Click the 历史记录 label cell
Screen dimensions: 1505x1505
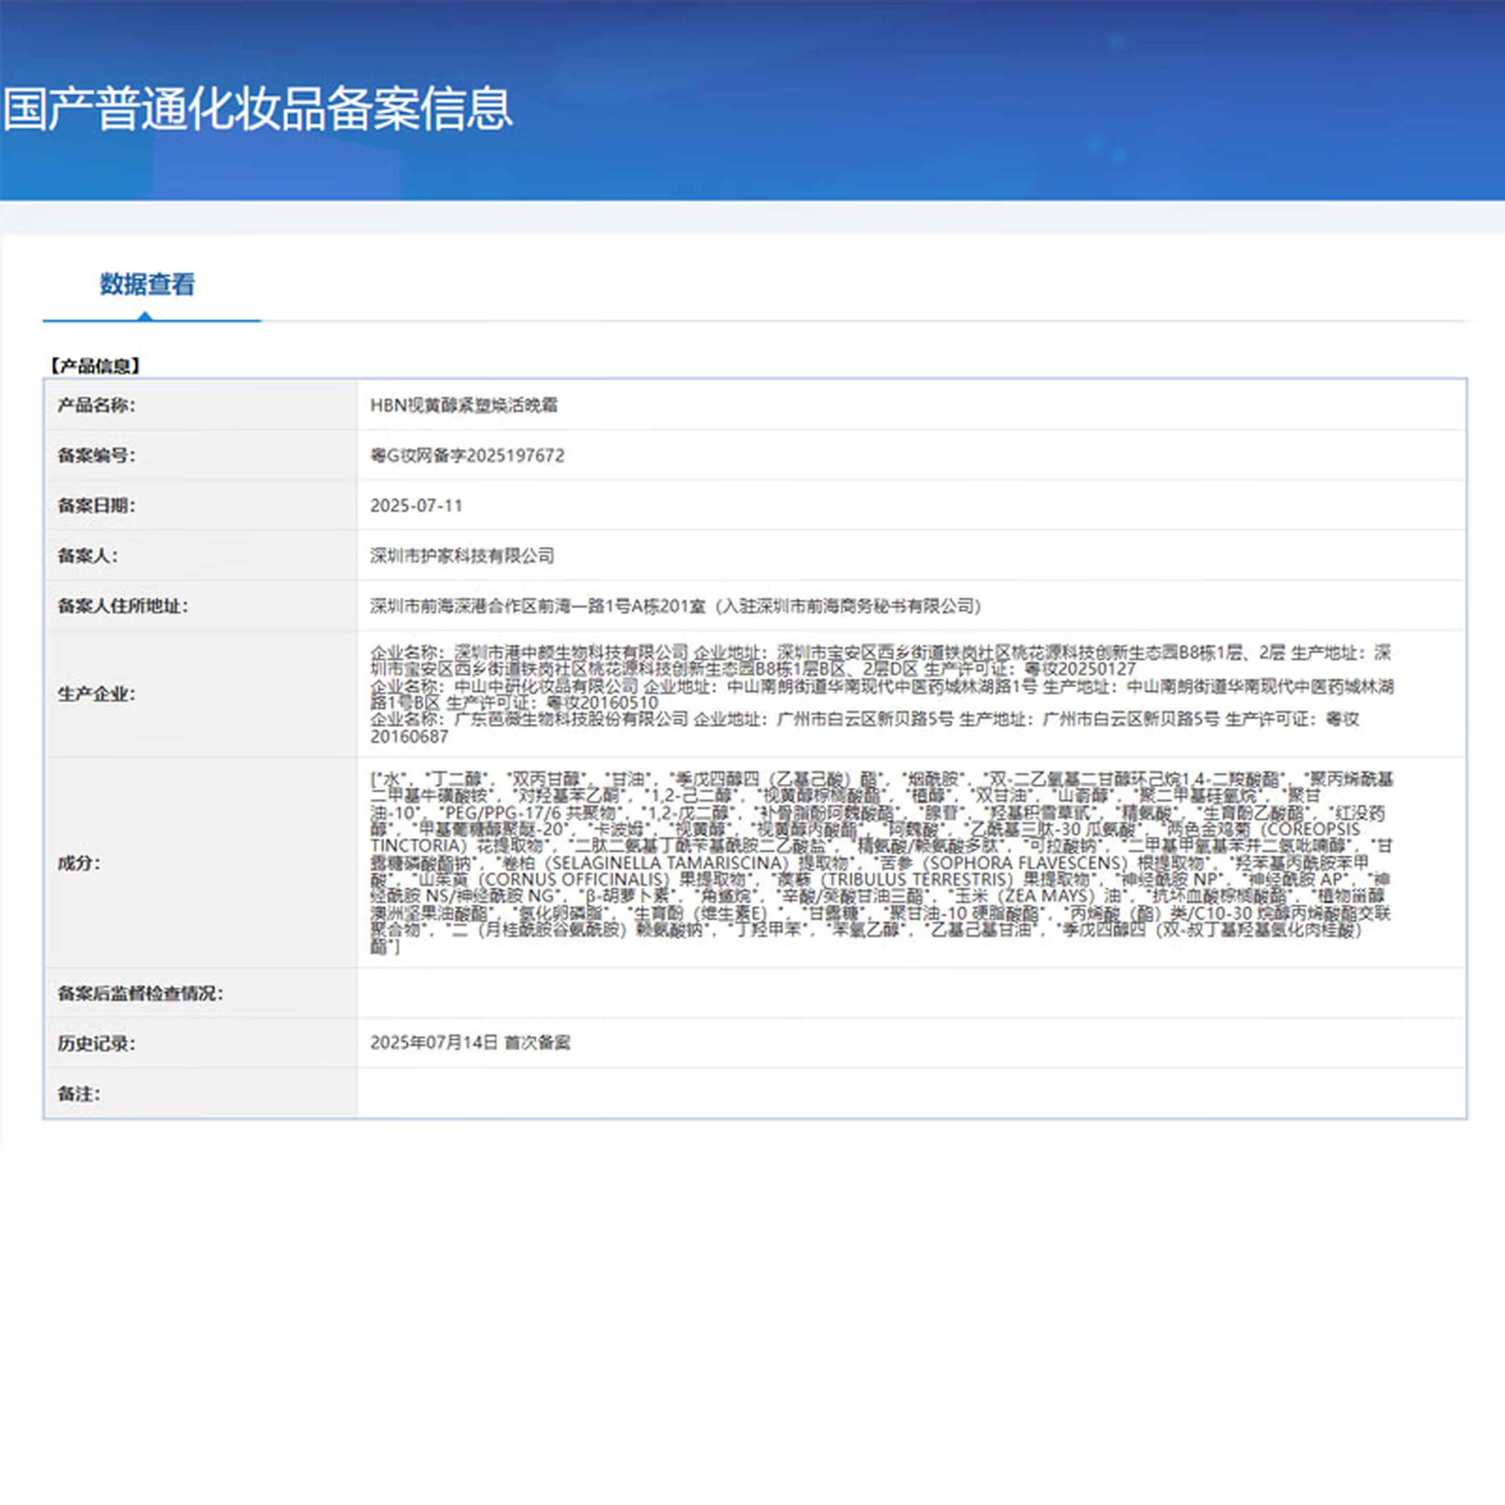[x=96, y=1043]
